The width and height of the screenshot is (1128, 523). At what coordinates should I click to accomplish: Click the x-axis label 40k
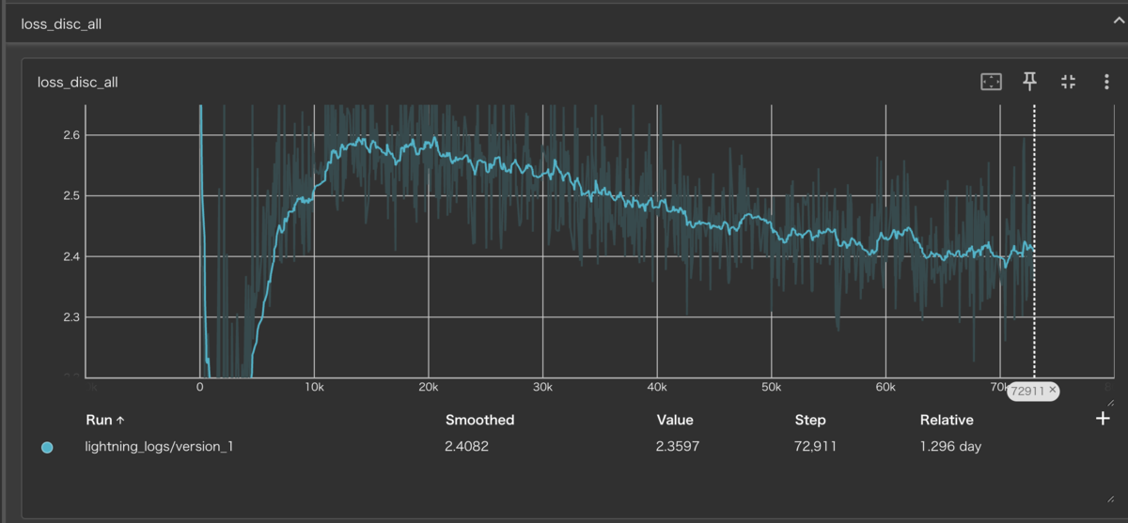point(657,387)
